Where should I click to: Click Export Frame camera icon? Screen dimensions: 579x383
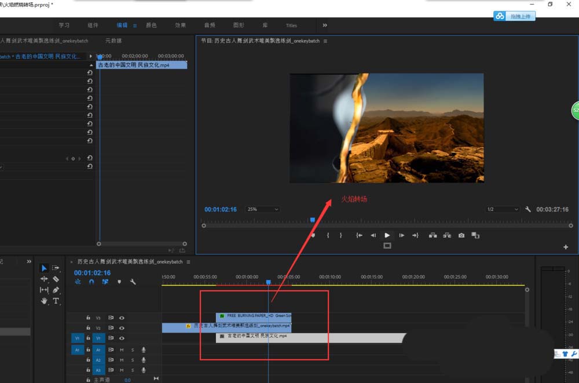[x=461, y=235]
